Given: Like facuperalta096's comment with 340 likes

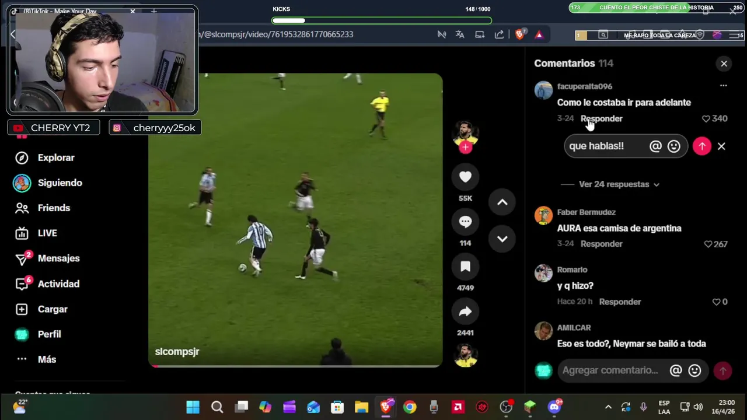Looking at the screenshot, I should [x=706, y=118].
